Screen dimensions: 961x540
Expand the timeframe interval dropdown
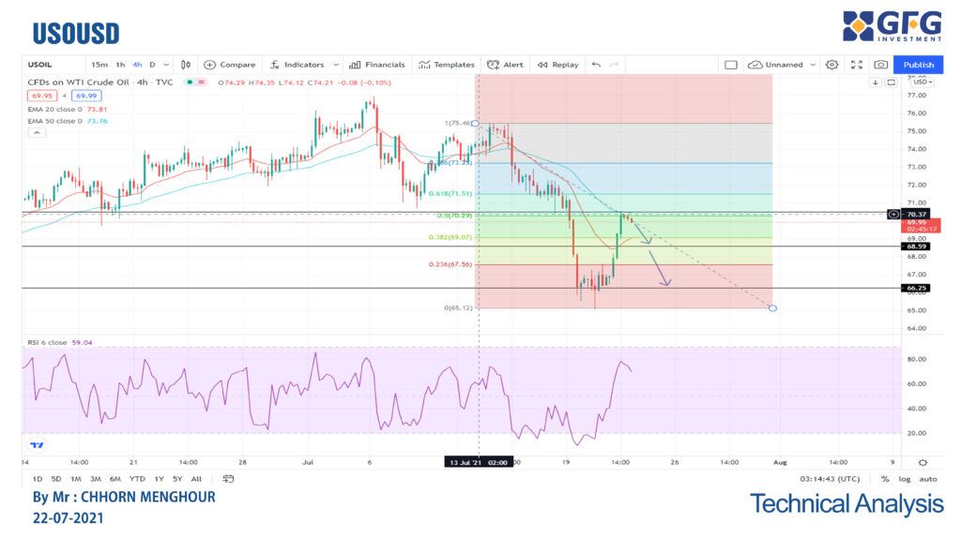point(166,65)
